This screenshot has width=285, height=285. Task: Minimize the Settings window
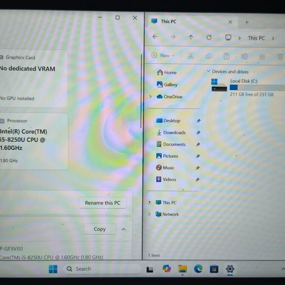[x=100, y=17]
